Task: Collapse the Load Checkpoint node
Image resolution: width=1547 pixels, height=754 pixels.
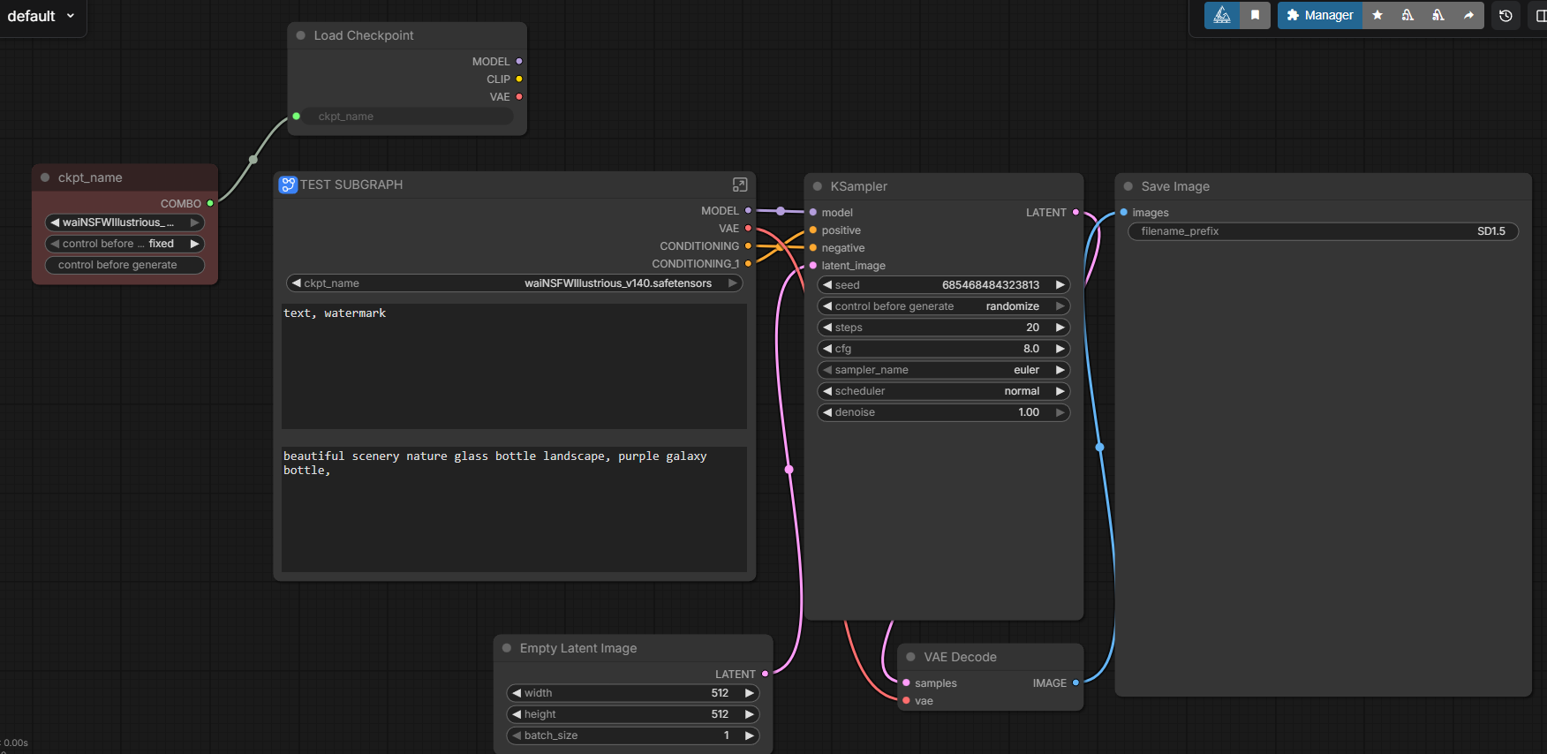Action: coord(301,35)
